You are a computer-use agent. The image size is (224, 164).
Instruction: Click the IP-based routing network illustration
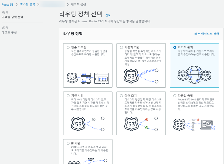click(91, 159)
